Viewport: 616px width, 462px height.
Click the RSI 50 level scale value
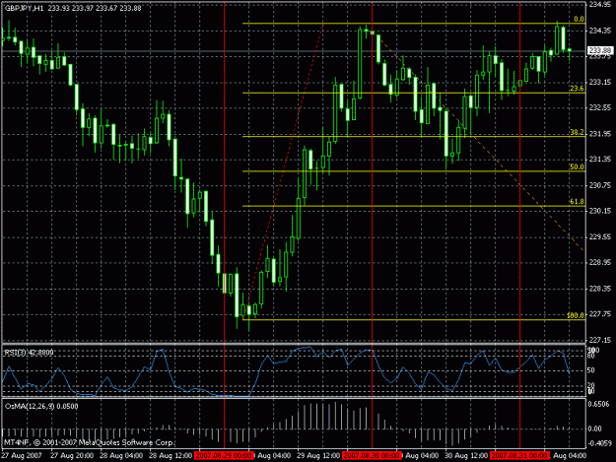coord(590,370)
